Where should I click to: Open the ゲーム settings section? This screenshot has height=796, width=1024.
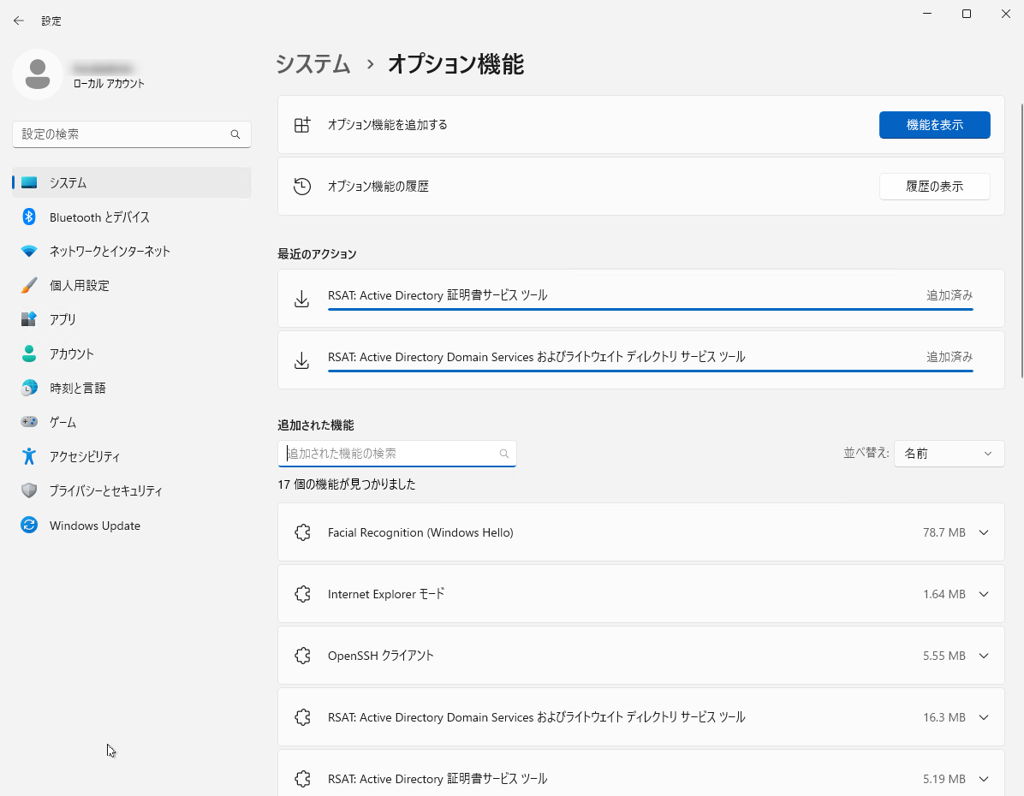[131, 422]
